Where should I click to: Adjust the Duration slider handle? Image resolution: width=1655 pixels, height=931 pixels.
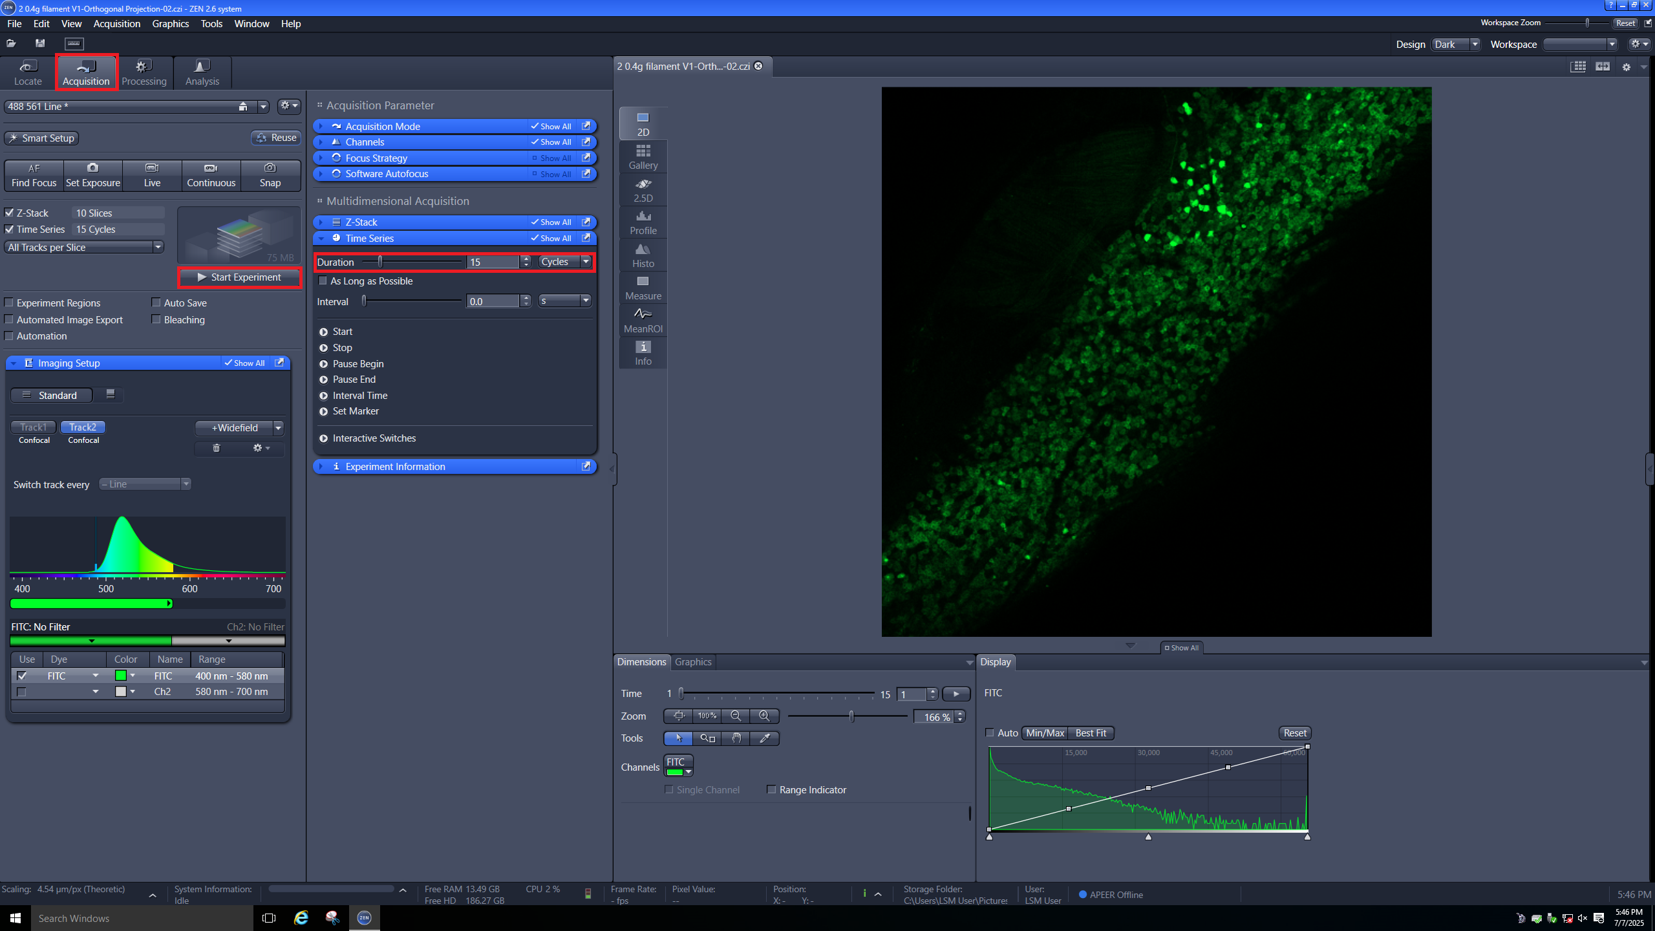coord(380,262)
